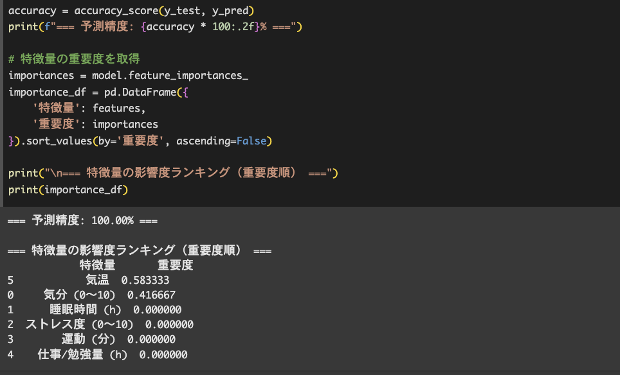Click the 影響度ランキング print statement
The height and width of the screenshot is (375, 620).
[173, 173]
